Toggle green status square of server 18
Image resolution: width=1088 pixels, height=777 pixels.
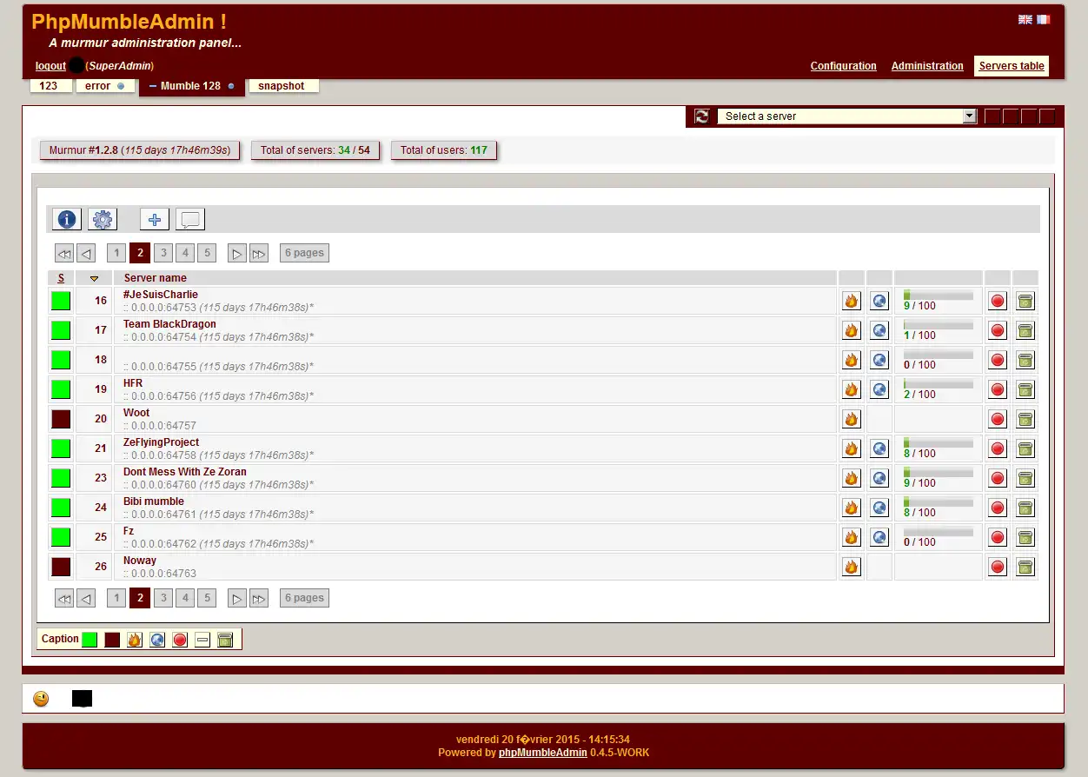(61, 360)
